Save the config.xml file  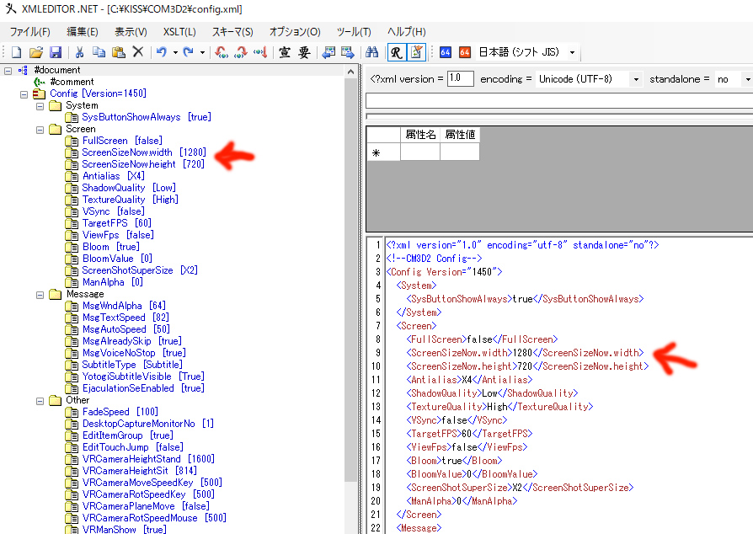click(x=56, y=52)
